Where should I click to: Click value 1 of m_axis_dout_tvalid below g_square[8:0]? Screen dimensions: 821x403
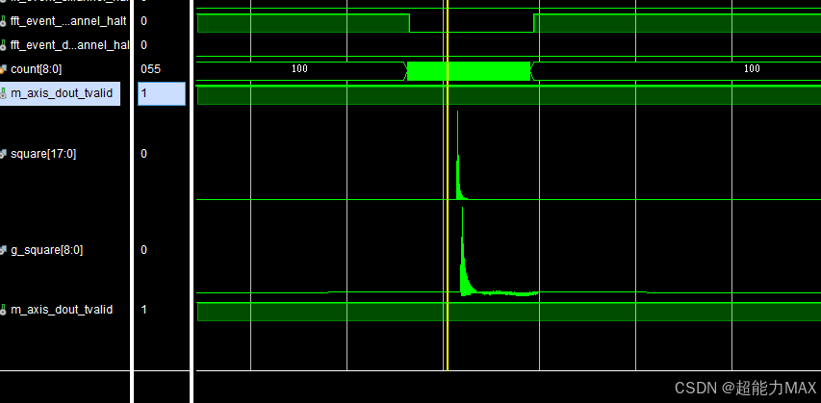(x=144, y=310)
